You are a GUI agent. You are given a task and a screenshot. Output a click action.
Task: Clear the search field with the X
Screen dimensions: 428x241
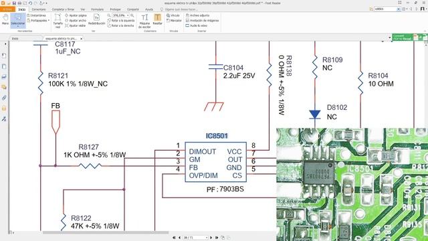(399, 9)
